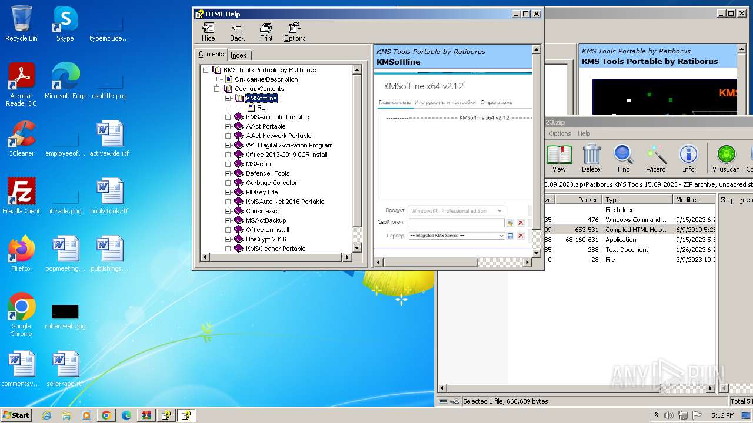Click the Internet Explorer taskbar icon
Image resolution: width=753 pixels, height=423 pixels.
pos(46,415)
